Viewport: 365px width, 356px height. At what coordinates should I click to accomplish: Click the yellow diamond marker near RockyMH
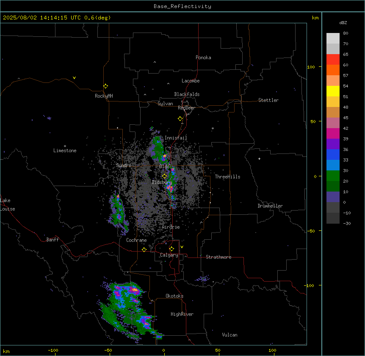pyautogui.click(x=105, y=86)
